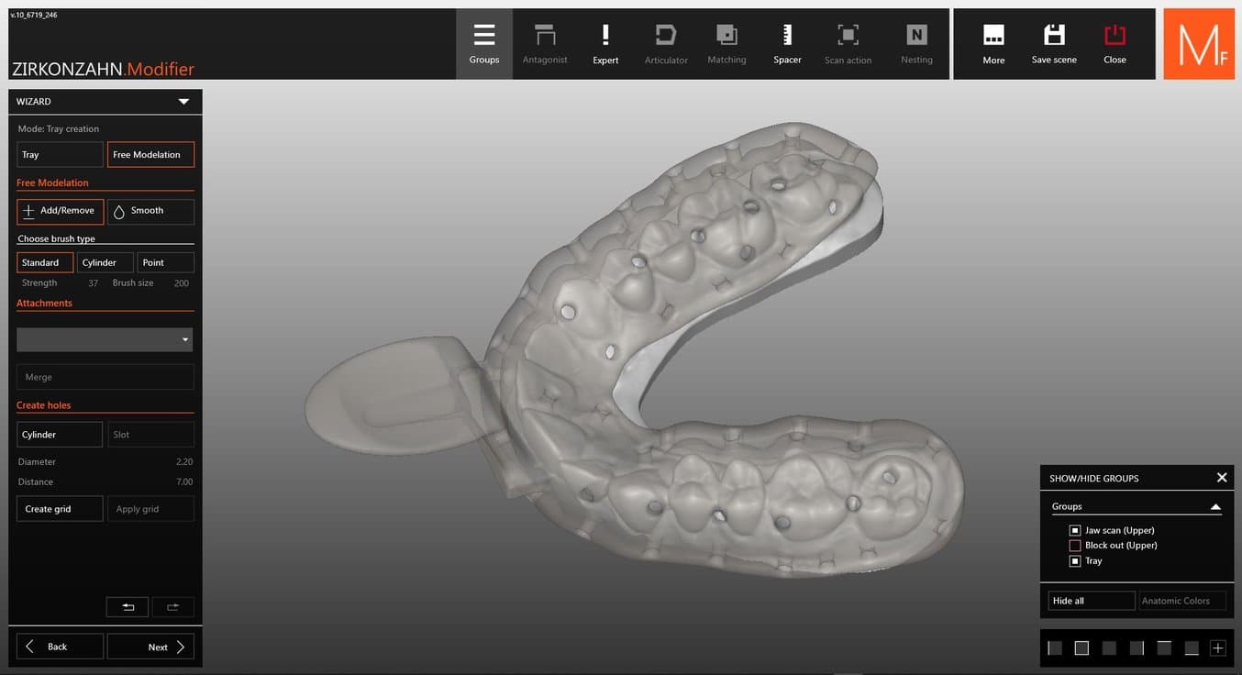Select Cylinder hole type
Viewport: 1242px width, 675px height.
point(60,435)
